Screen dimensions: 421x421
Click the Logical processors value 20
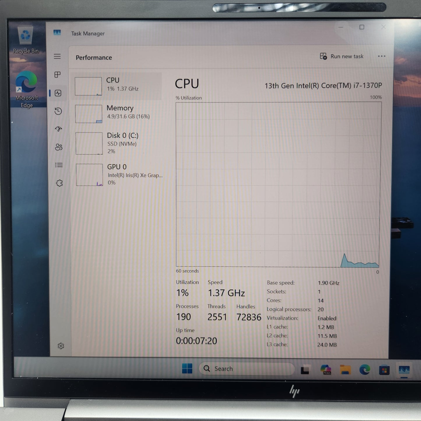coord(320,309)
